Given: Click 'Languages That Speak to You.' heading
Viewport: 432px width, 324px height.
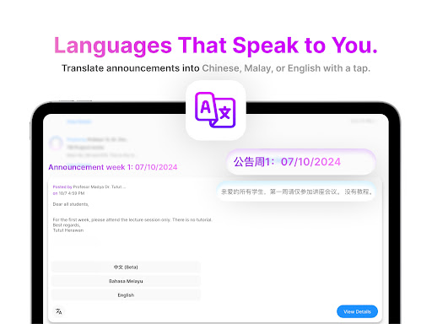Looking at the screenshot, I should tap(216, 46).
